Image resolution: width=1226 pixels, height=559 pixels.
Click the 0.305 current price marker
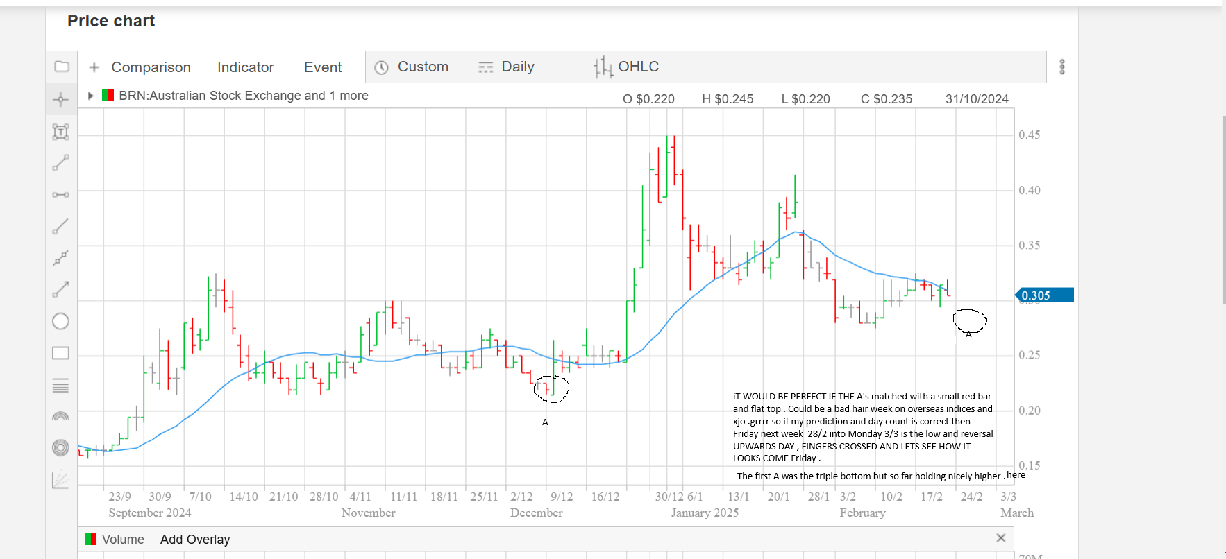(x=1045, y=295)
